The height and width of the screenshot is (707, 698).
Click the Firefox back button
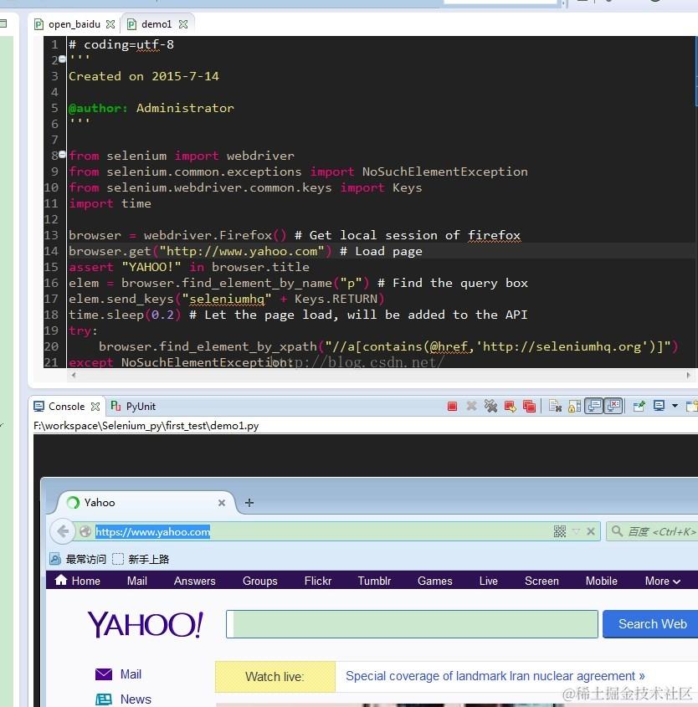[63, 531]
